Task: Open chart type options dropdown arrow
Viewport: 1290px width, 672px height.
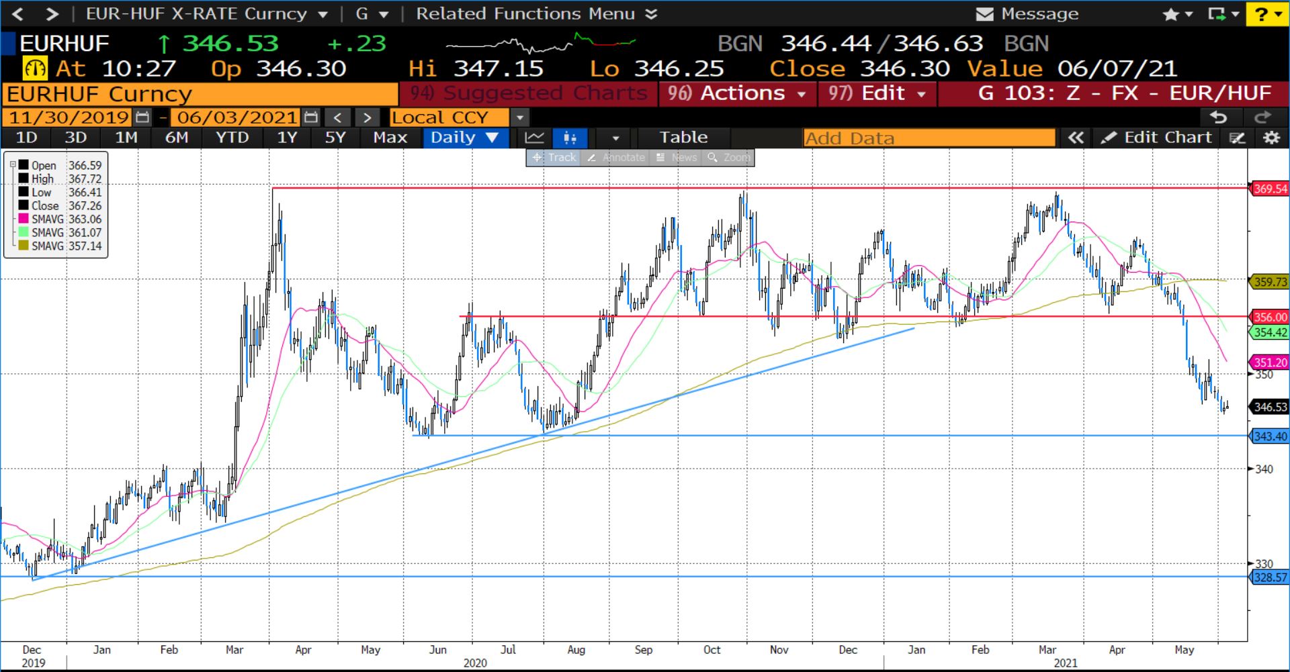Action: (x=615, y=138)
